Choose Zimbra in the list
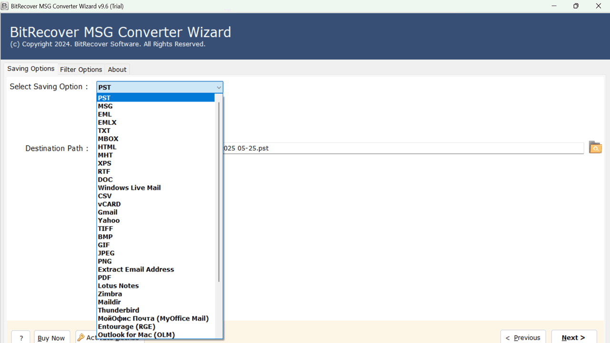Screen dimensions: 610x343 pos(156,294)
